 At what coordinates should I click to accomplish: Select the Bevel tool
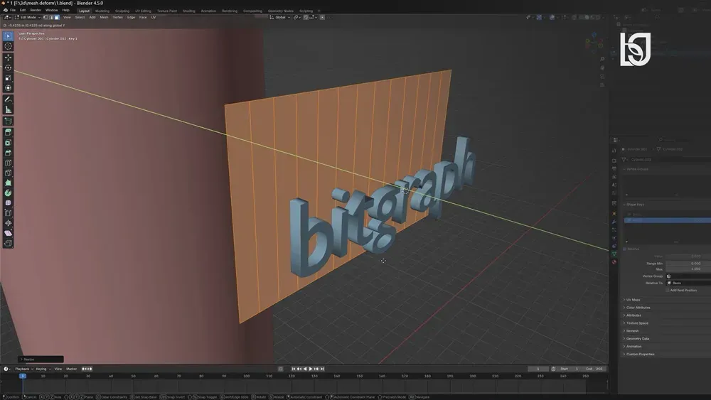click(8, 153)
